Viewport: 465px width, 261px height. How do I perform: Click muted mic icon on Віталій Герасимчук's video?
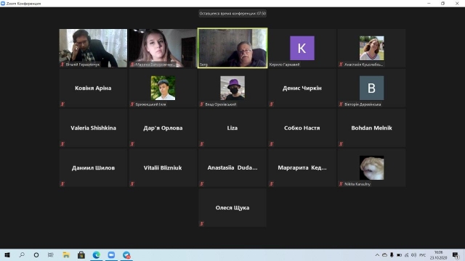tap(62, 65)
